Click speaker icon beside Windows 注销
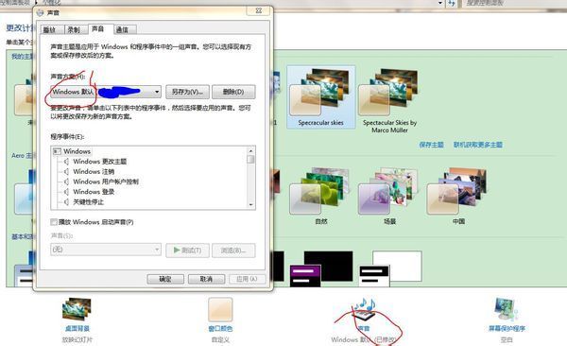The image size is (567, 346). click(x=66, y=171)
